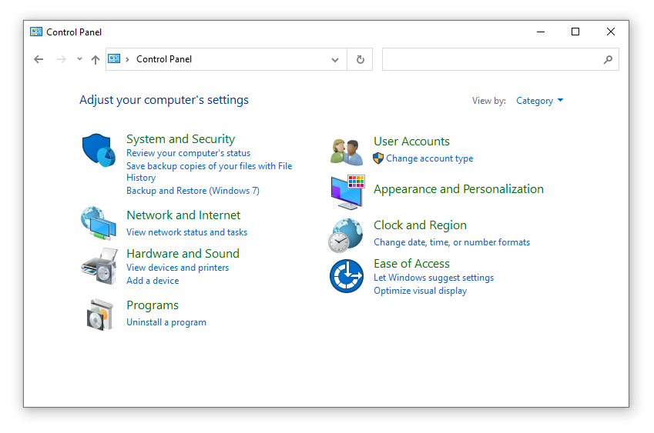Viewport: 654px width, 433px height.
Task: Click the Control Panel icon in address bar
Action: pyautogui.click(x=114, y=58)
